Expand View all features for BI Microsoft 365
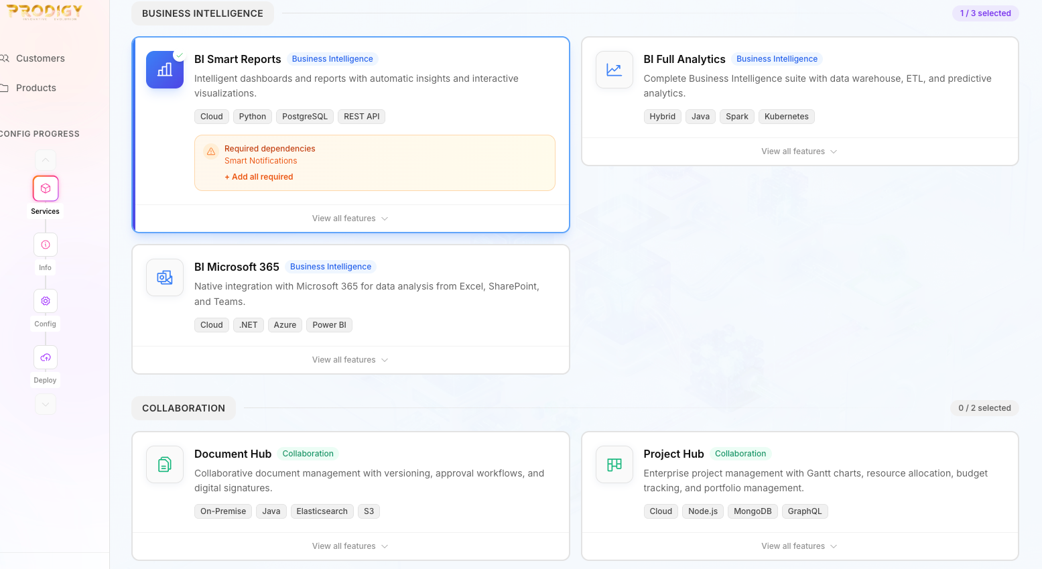The width and height of the screenshot is (1042, 569). click(350, 360)
